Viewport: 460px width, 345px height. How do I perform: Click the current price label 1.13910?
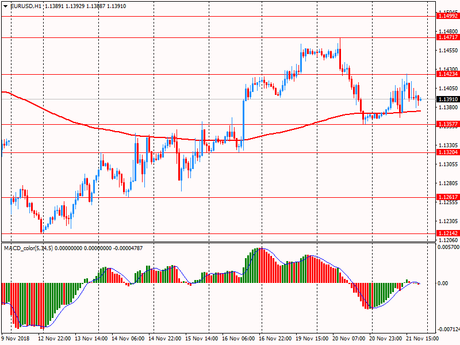pos(448,99)
